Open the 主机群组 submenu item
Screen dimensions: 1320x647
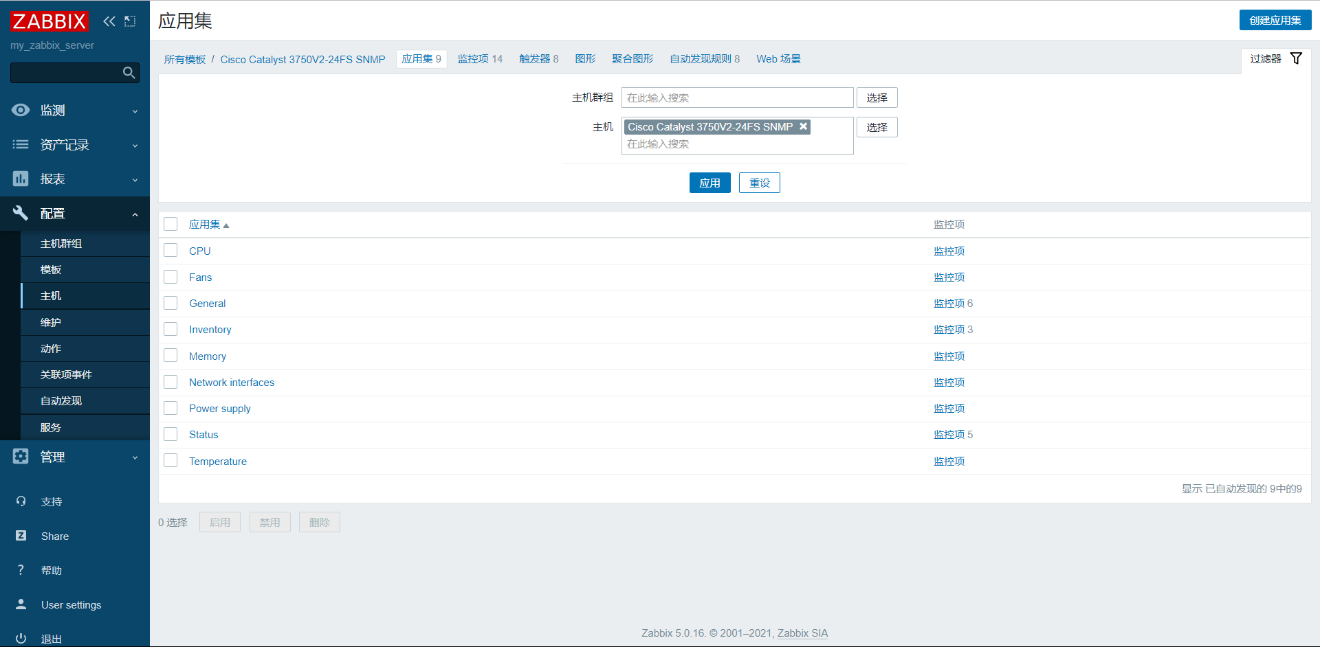pos(85,244)
